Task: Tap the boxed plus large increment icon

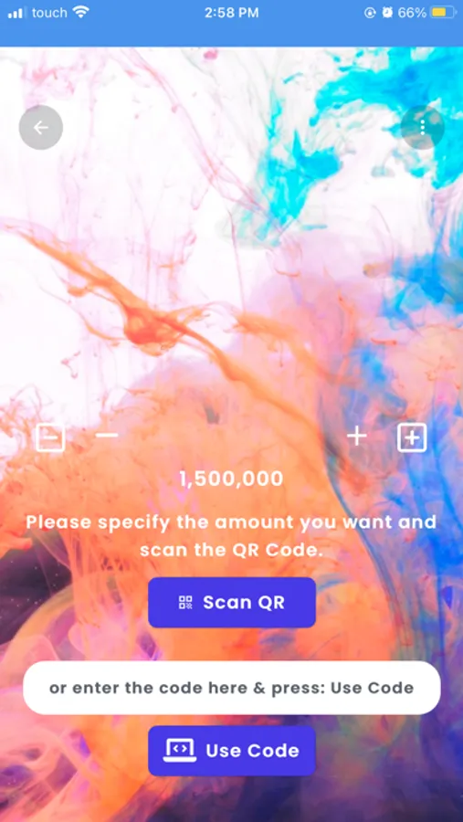Action: pos(412,437)
